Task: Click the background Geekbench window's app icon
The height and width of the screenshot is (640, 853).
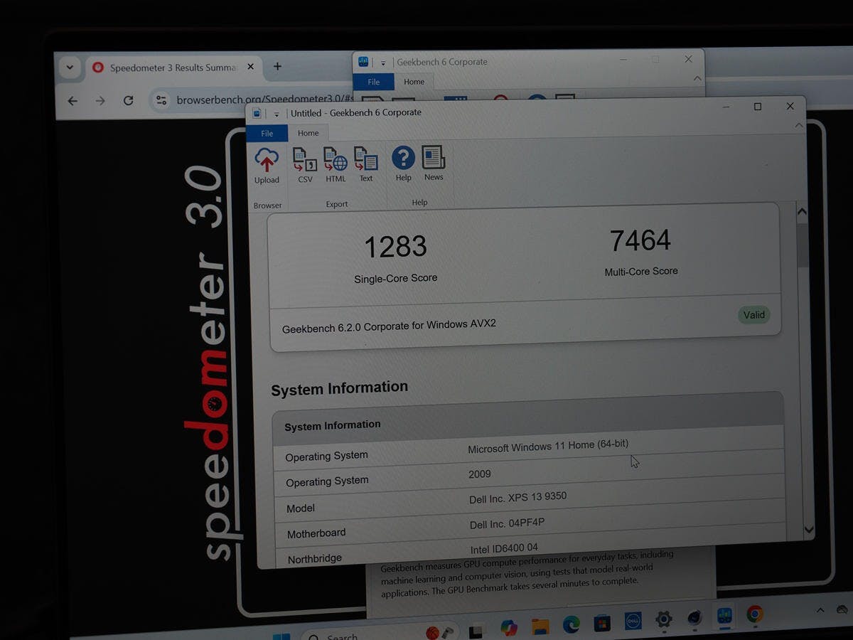Action: coord(363,62)
